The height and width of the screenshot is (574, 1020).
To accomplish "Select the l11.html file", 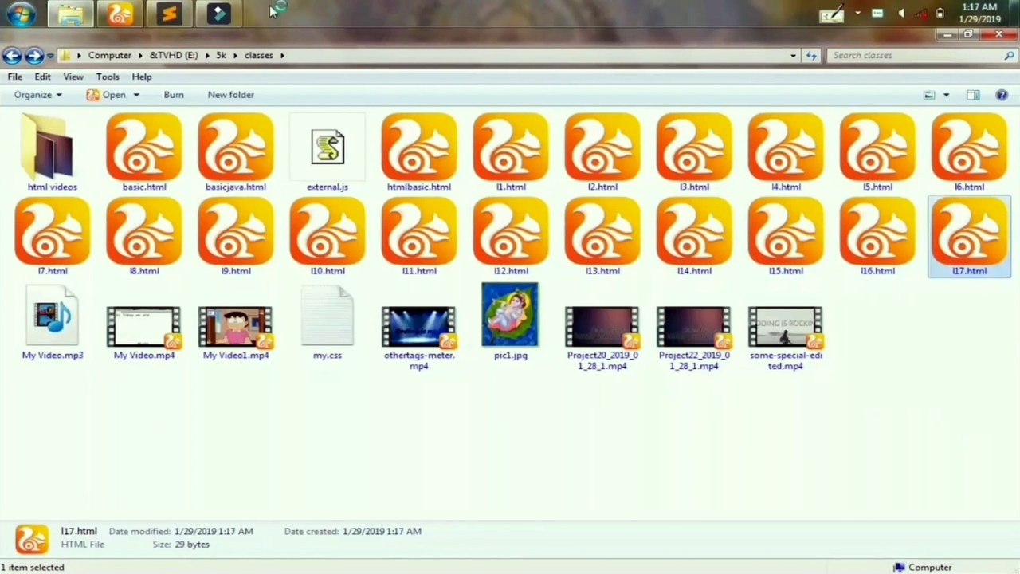I will (419, 237).
